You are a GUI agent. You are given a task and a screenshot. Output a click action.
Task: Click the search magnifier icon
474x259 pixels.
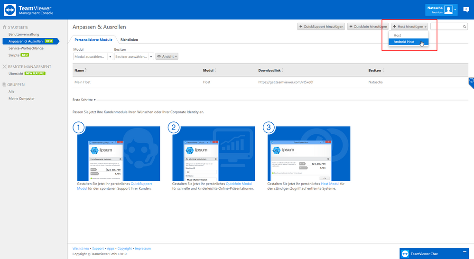click(x=465, y=27)
